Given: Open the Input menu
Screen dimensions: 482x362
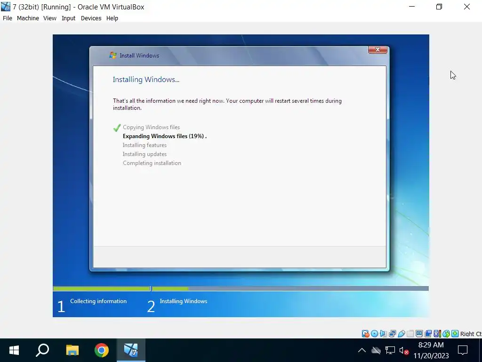Looking at the screenshot, I should pos(69,18).
